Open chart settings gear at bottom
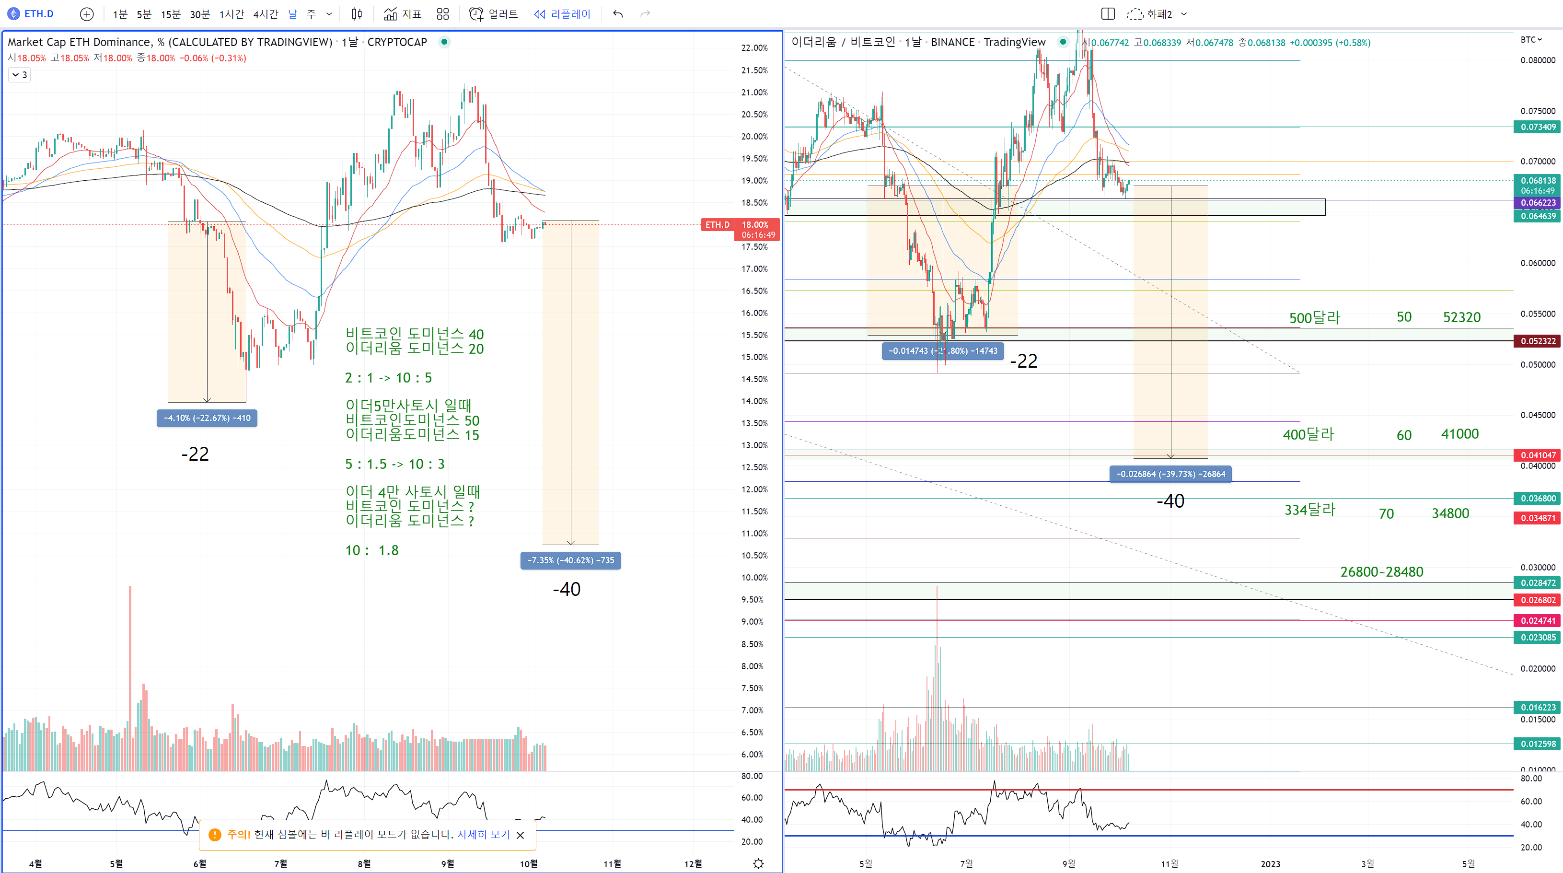The image size is (1563, 873). click(x=758, y=863)
